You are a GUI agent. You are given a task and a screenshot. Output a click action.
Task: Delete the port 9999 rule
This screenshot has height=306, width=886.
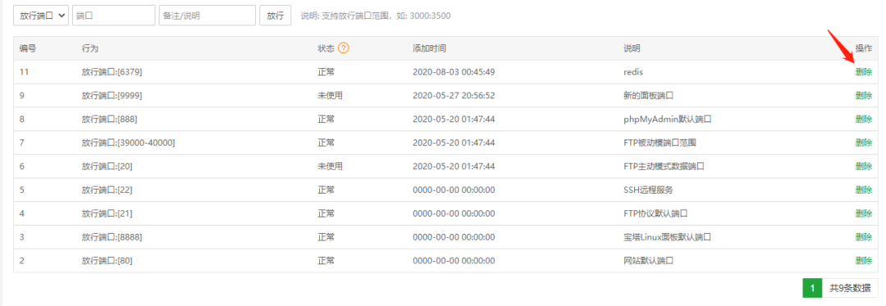coord(863,95)
